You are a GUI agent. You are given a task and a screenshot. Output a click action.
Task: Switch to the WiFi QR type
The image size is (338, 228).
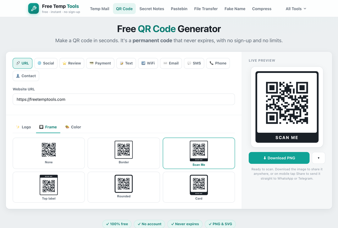point(148,63)
